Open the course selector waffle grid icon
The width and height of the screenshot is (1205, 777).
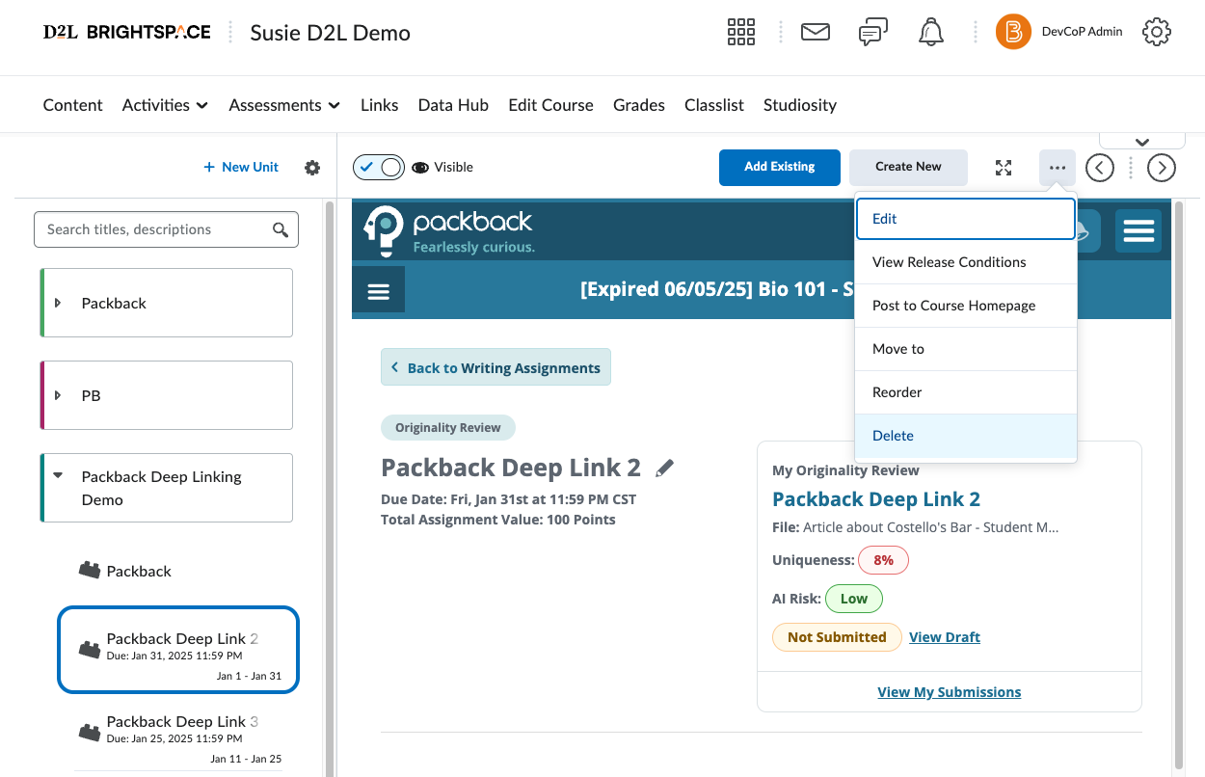pos(740,32)
